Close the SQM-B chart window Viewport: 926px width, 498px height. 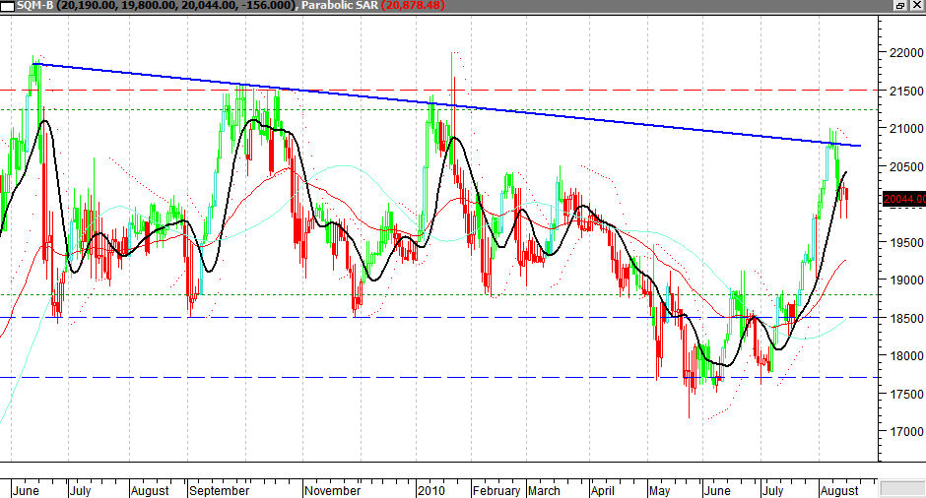(x=915, y=6)
